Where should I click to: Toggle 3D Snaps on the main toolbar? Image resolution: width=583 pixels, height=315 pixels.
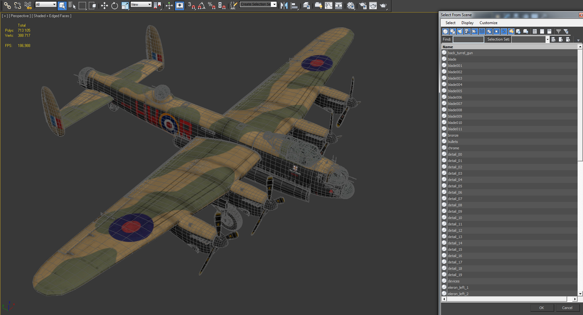click(192, 6)
